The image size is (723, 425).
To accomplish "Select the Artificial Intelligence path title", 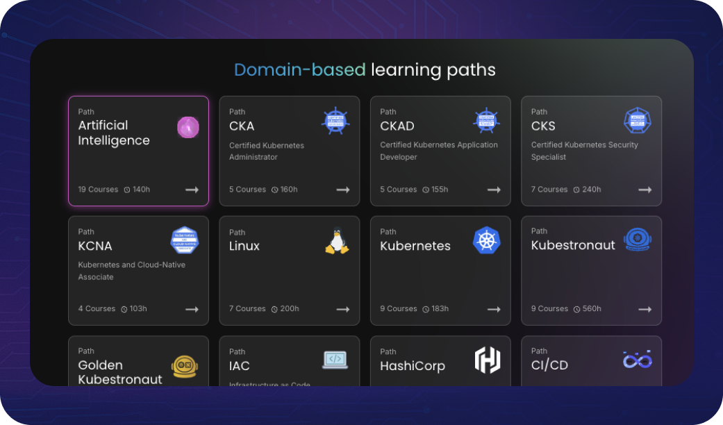I will pos(114,133).
